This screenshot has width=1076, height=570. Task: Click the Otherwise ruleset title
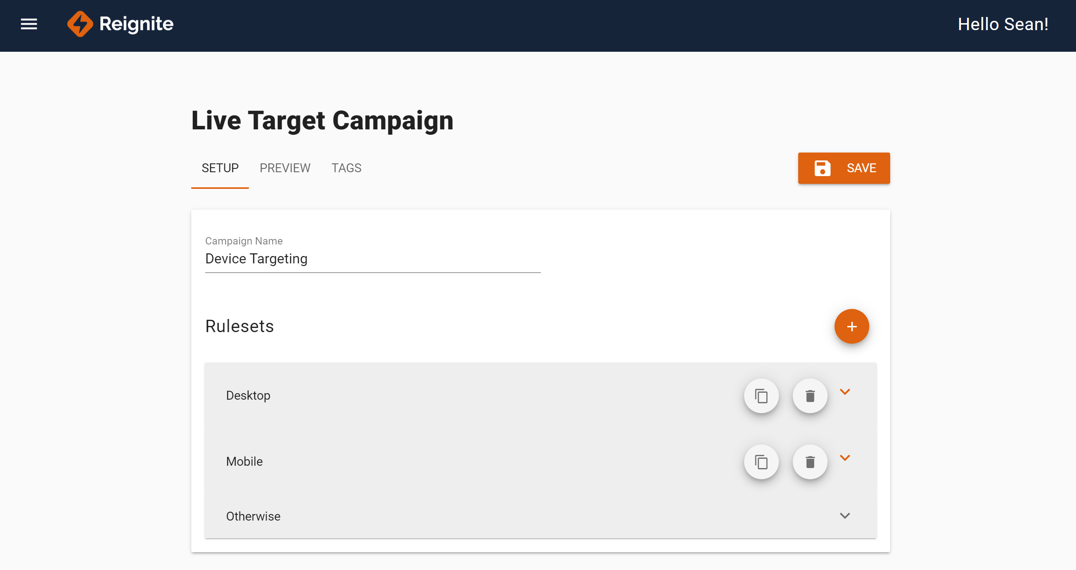pos(253,516)
